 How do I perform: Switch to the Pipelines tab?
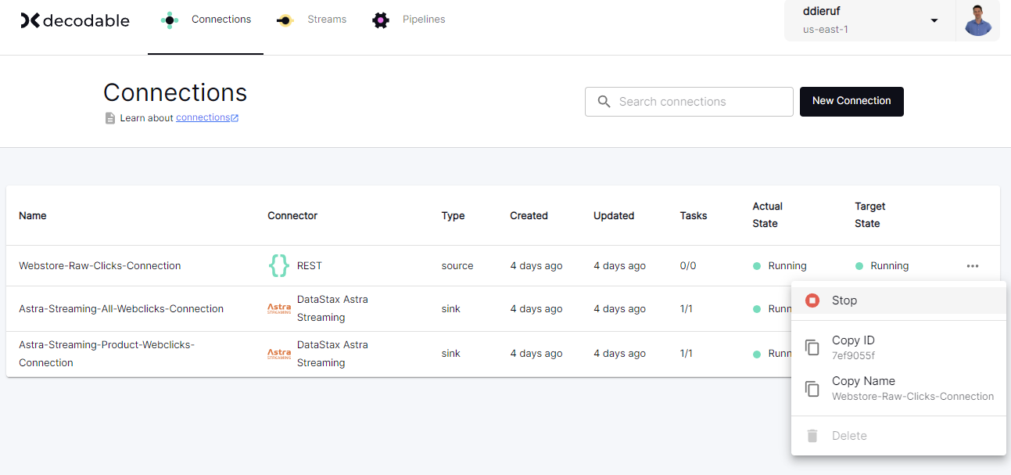tap(423, 20)
